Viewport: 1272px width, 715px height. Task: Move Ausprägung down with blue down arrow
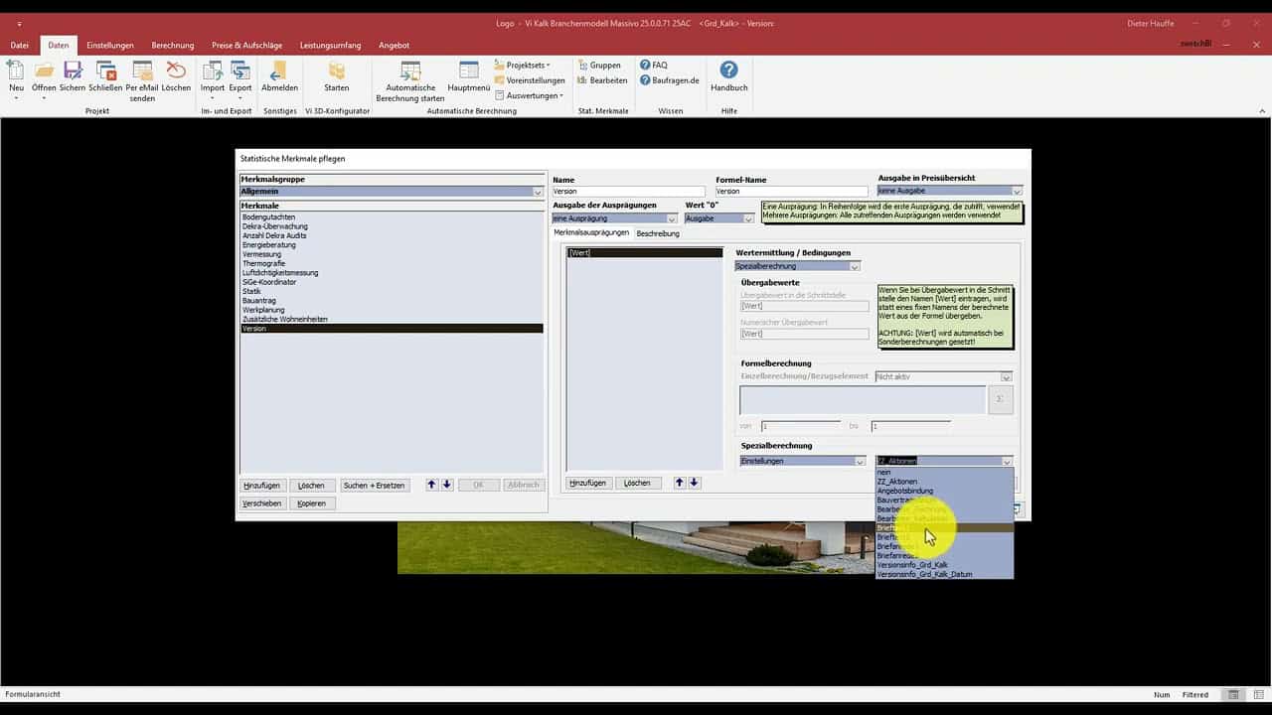[695, 483]
